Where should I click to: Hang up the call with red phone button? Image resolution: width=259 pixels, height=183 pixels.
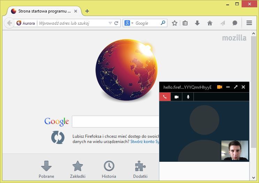tap(165, 97)
